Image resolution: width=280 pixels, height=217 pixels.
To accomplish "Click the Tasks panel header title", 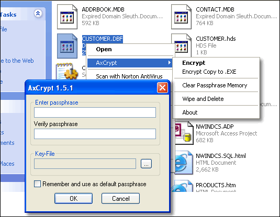I will coord(8,15).
